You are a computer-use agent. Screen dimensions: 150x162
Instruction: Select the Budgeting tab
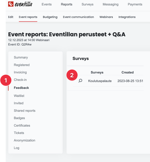[x=50, y=17]
